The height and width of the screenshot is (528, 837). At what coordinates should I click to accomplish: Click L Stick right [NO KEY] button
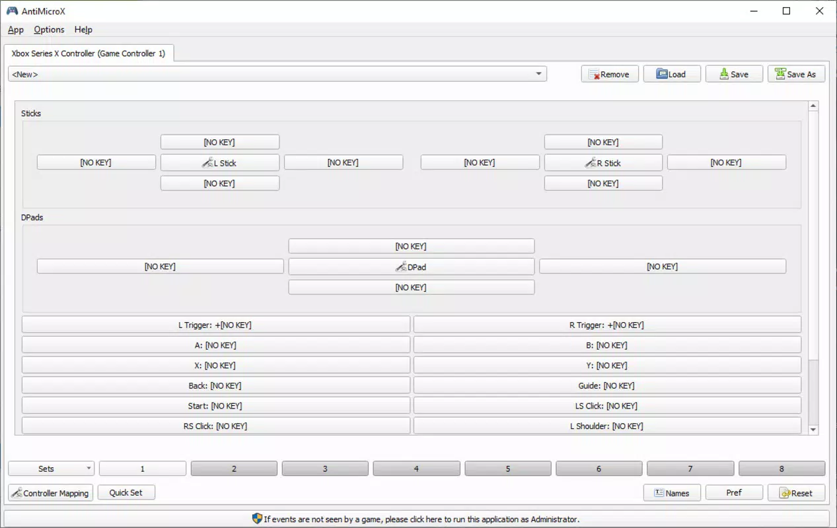point(344,162)
